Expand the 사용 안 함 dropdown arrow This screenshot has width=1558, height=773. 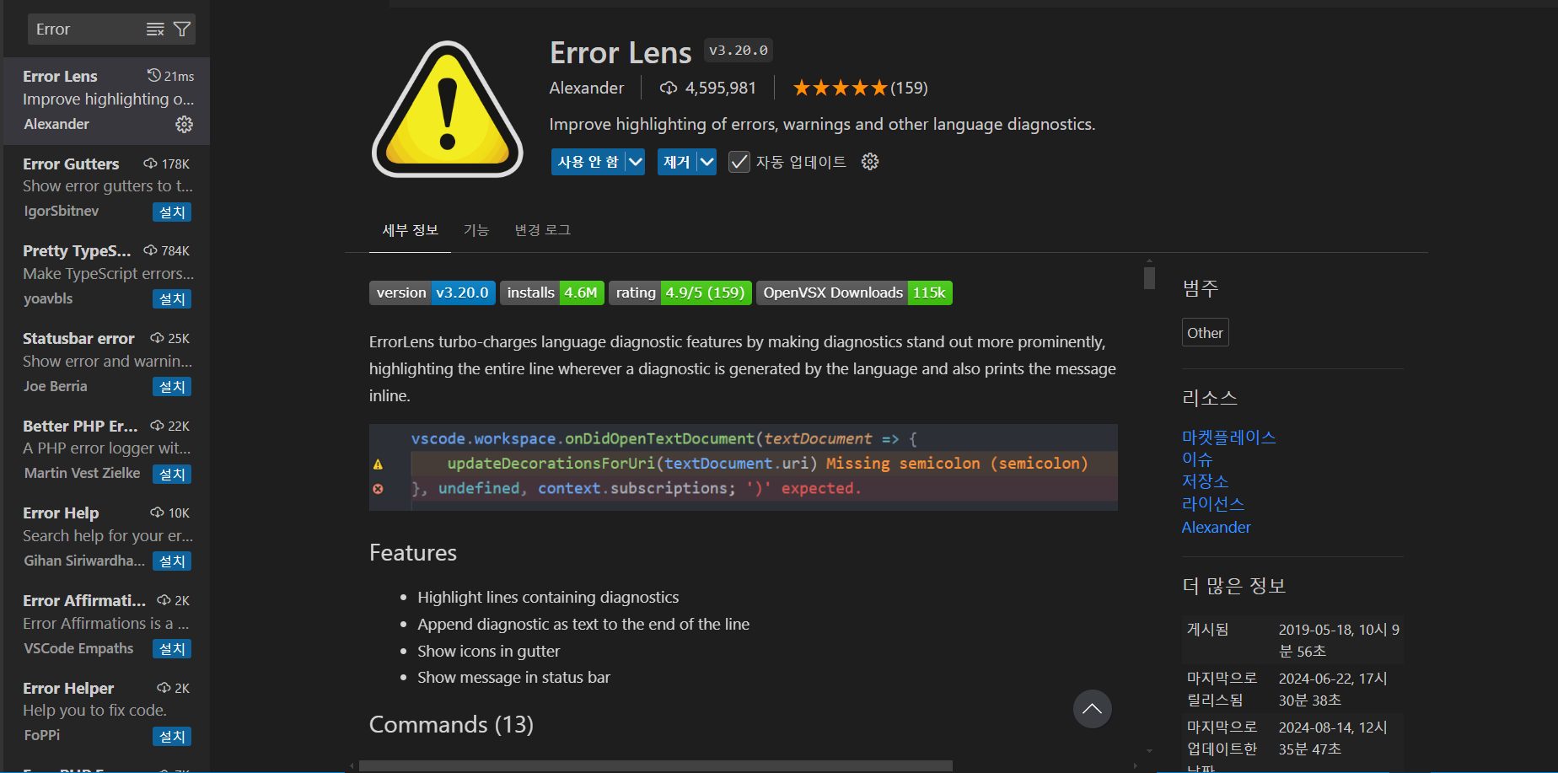(x=635, y=162)
